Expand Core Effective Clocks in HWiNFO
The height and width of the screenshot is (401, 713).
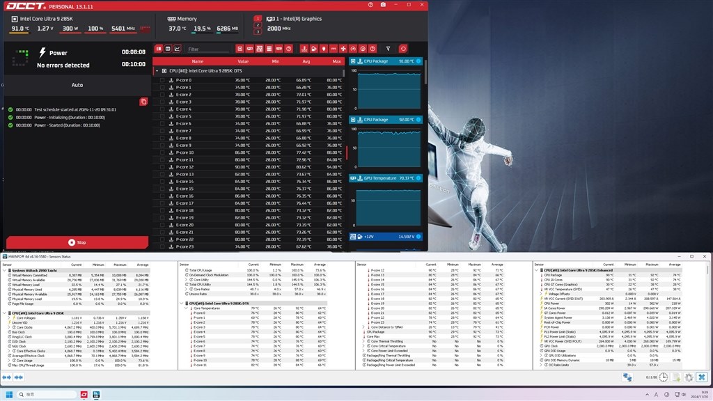coord(8,351)
